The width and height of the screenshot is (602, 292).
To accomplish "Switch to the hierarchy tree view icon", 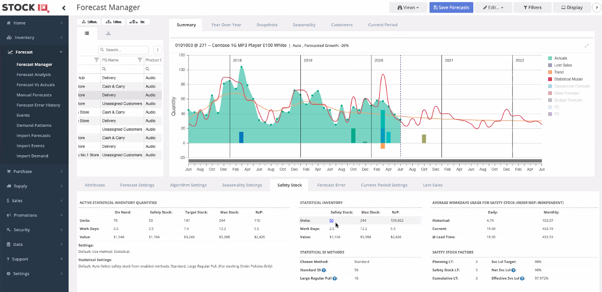I will tap(108, 33).
